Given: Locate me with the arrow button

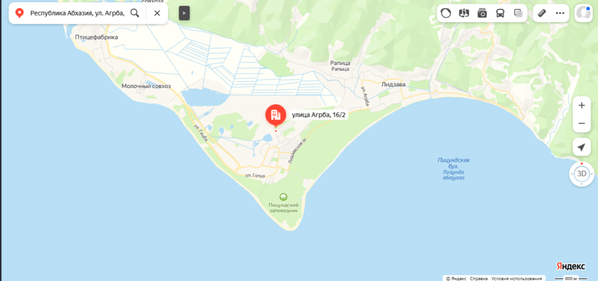Looking at the screenshot, I should (582, 147).
